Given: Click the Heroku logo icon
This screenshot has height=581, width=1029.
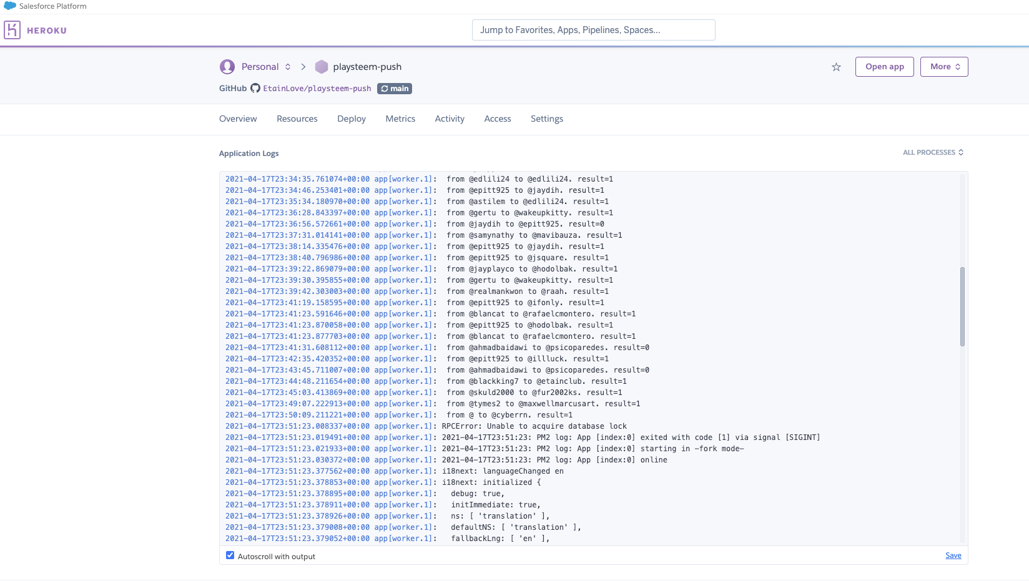Looking at the screenshot, I should click(12, 30).
